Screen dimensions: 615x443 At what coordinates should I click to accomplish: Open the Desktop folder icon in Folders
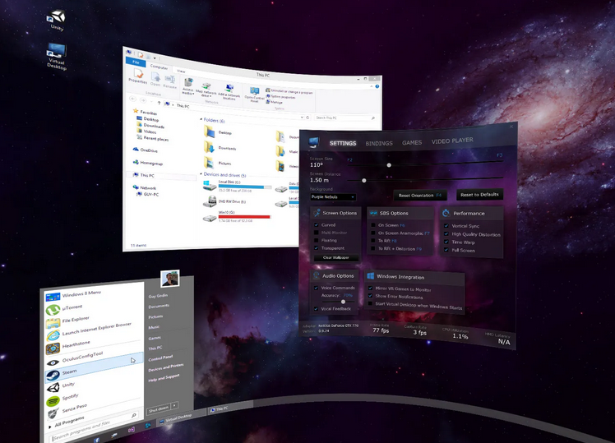(209, 132)
